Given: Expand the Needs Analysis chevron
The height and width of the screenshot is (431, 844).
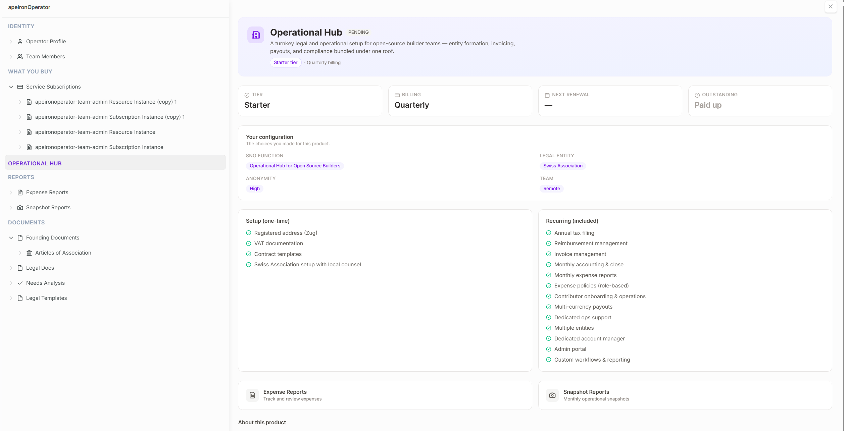Looking at the screenshot, I should tap(11, 283).
